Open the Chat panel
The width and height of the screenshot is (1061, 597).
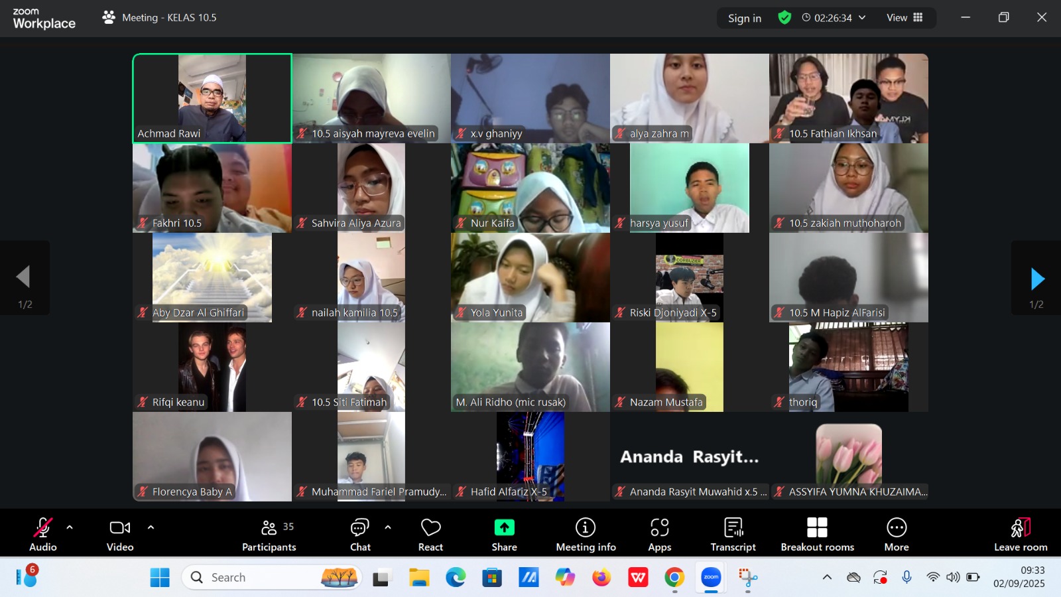tap(360, 535)
